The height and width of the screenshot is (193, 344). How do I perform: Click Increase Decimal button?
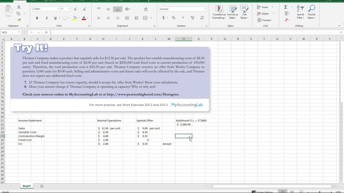click(192, 18)
